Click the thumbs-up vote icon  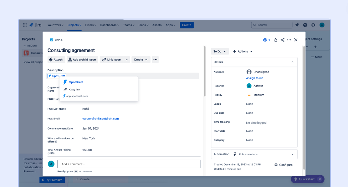(x=276, y=40)
